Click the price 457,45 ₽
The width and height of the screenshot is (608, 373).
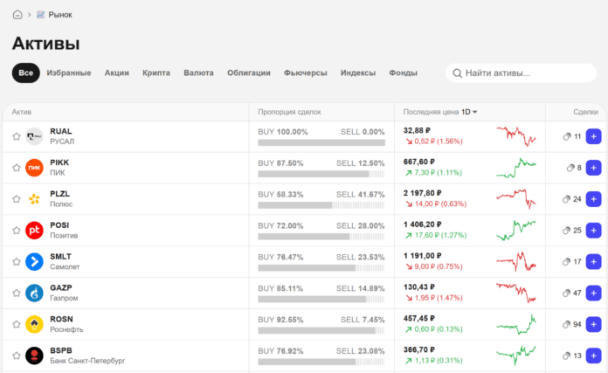point(419,318)
